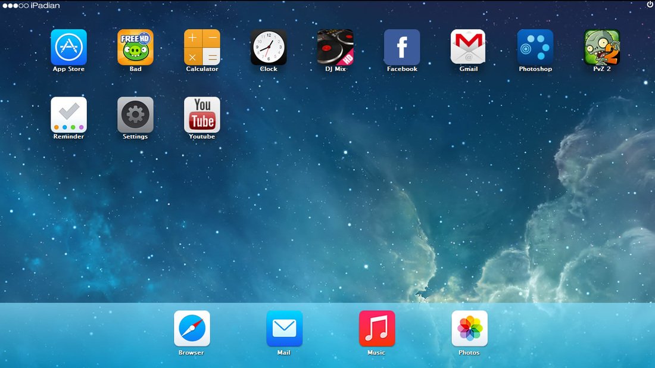655x368 pixels.
Task: Launch the Music app from the dock
Action: click(377, 328)
